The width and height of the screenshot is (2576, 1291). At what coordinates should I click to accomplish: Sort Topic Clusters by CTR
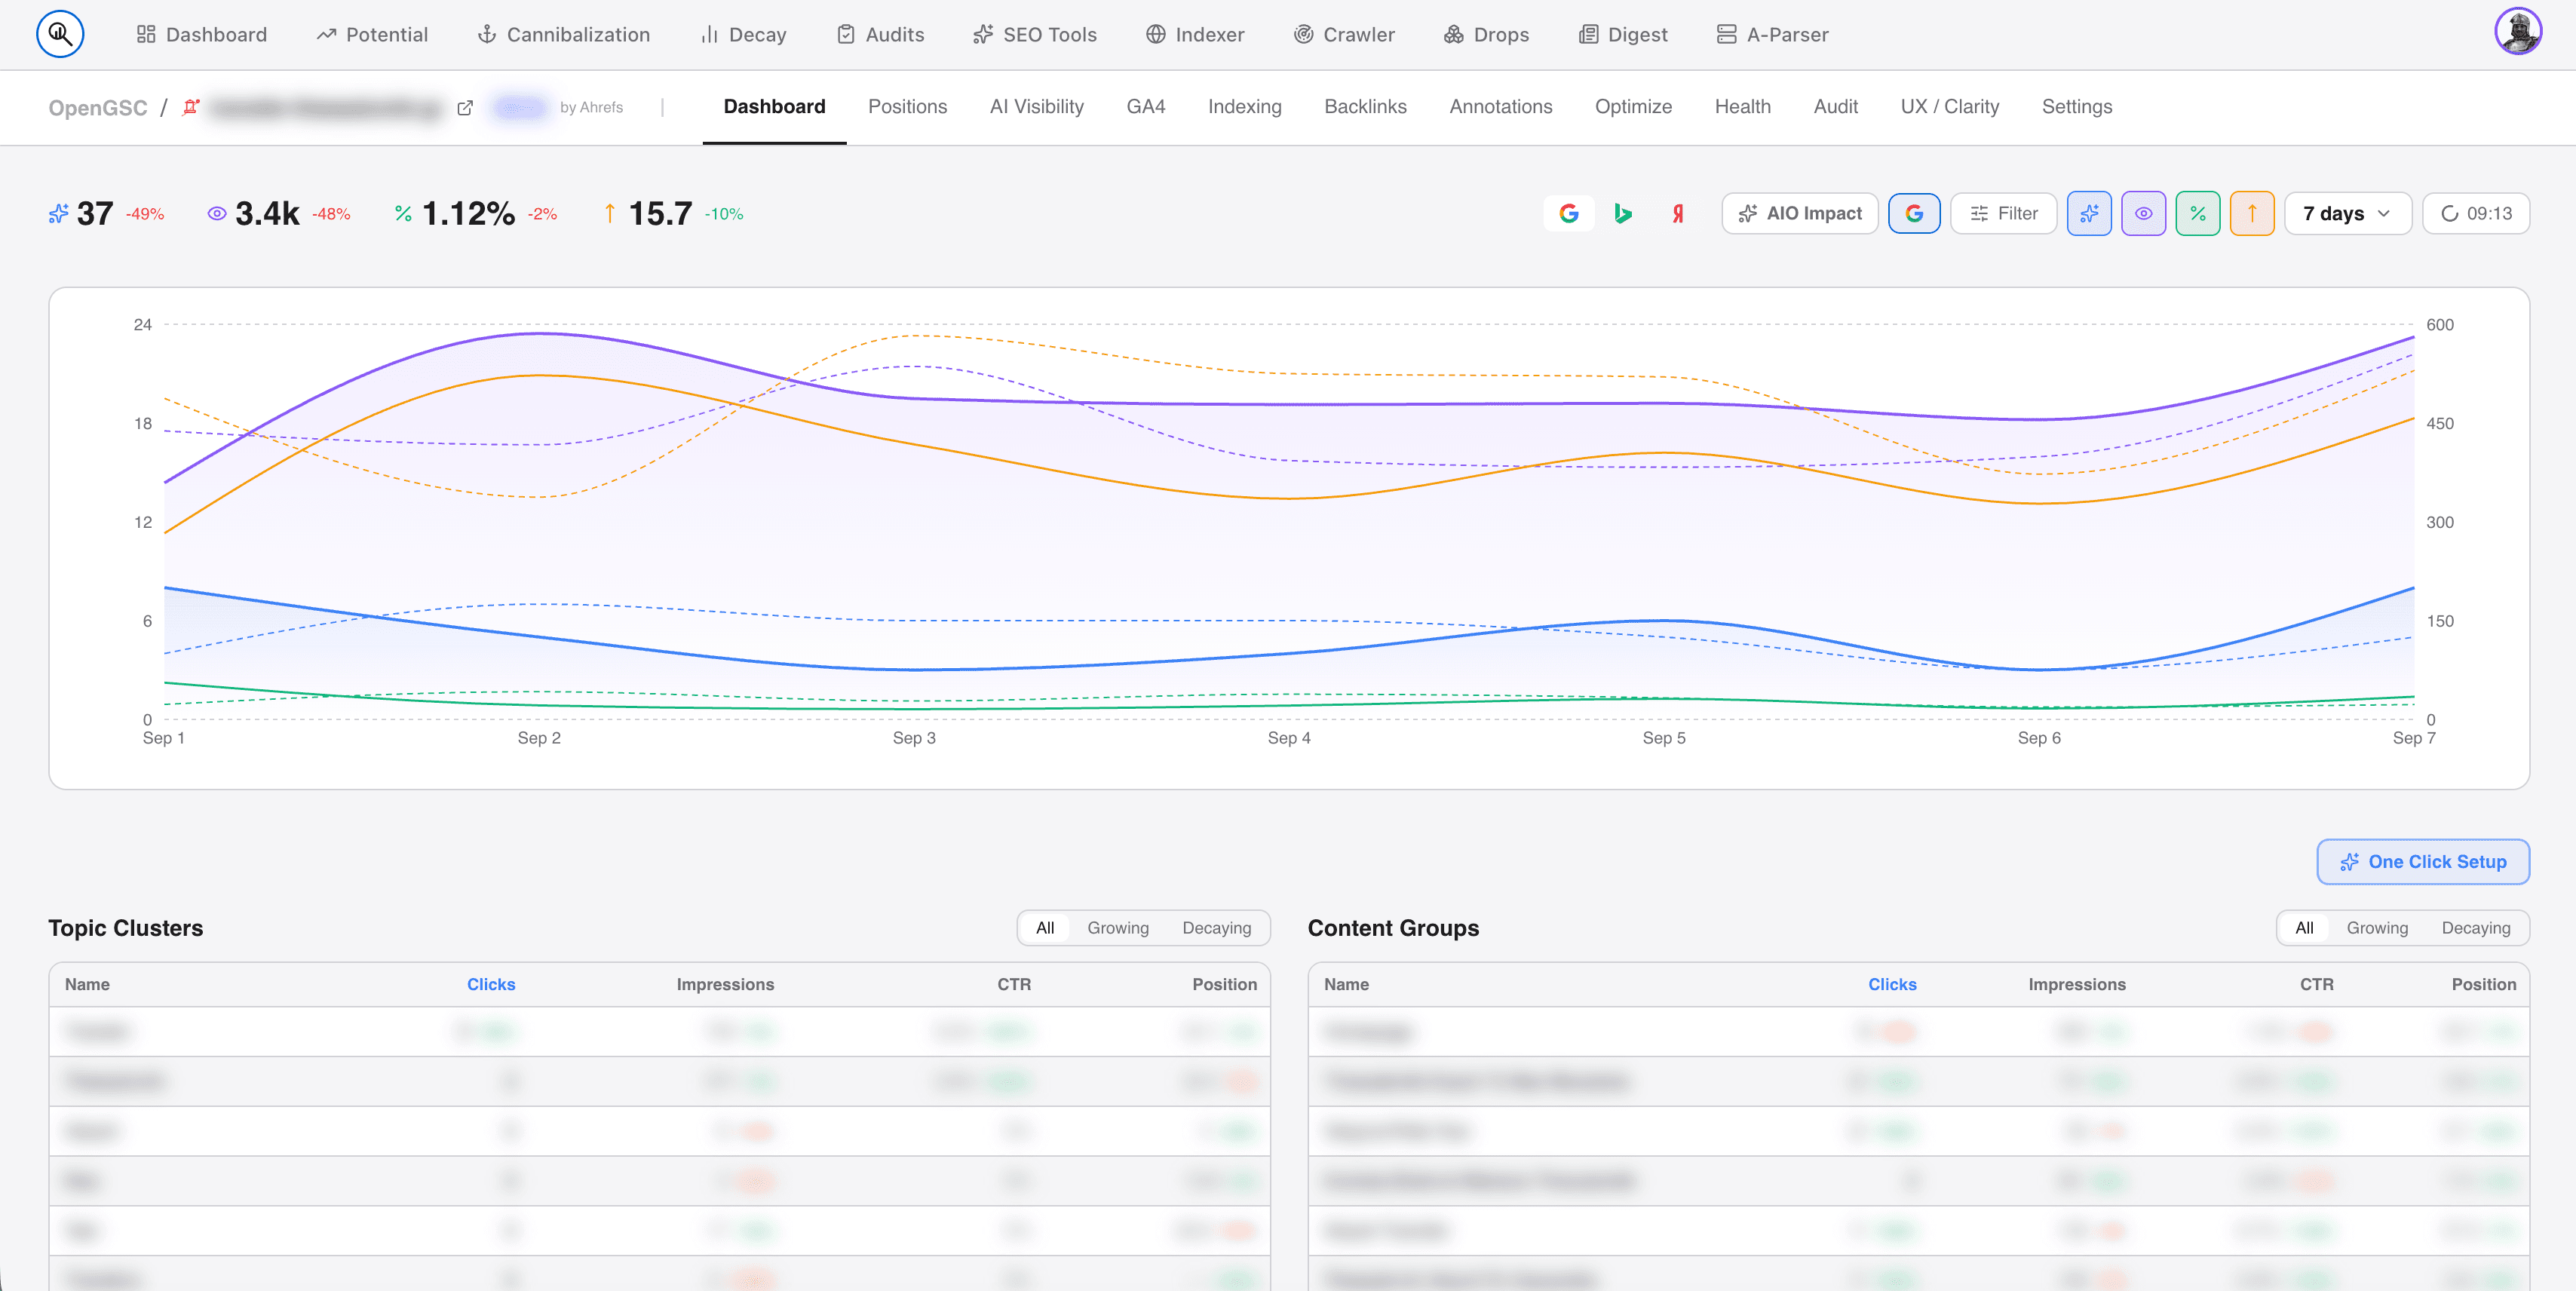(x=1014, y=984)
